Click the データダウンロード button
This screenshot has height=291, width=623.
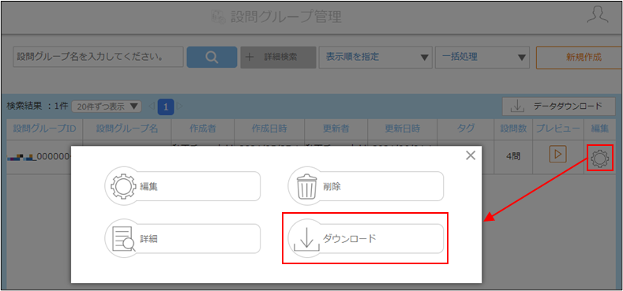click(558, 106)
